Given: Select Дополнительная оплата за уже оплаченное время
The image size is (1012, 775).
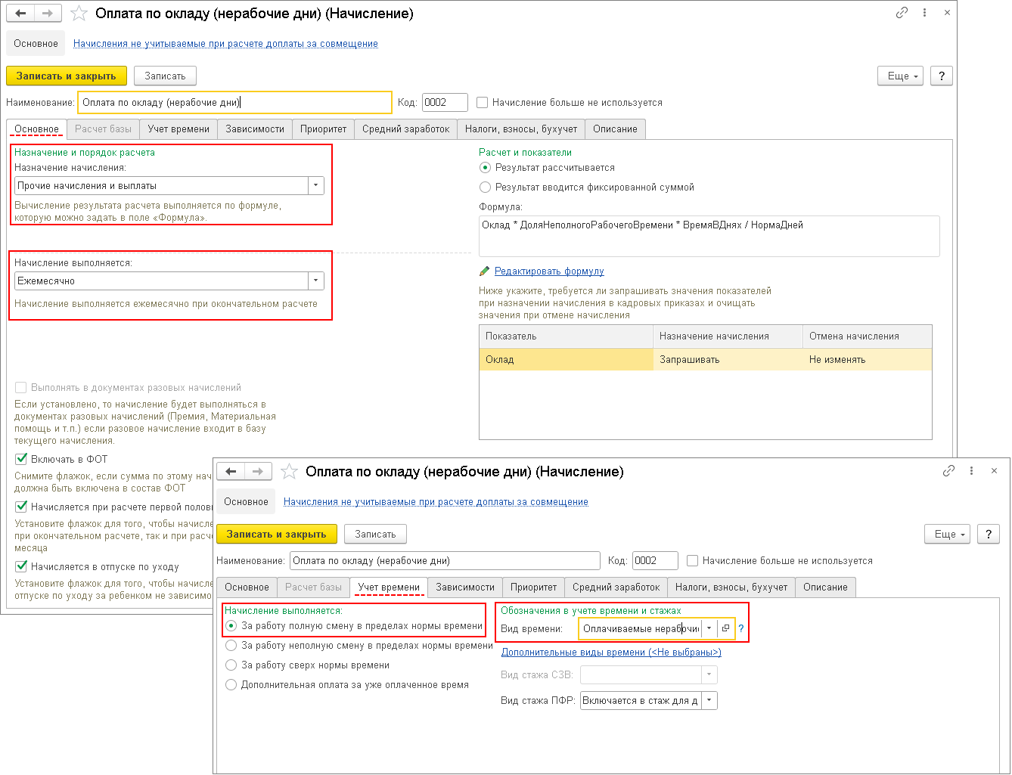Looking at the screenshot, I should [x=231, y=685].
